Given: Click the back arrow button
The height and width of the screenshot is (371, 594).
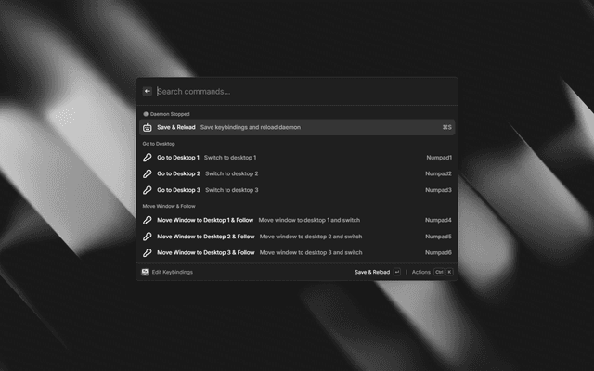Looking at the screenshot, I should (148, 92).
